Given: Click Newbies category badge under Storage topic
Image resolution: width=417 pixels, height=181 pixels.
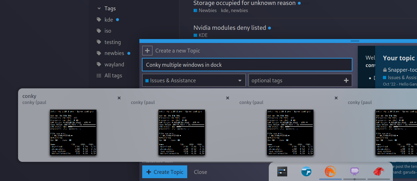Looking at the screenshot, I should pos(206,11).
